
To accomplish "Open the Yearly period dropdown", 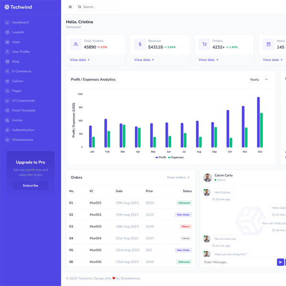I will coord(259,80).
